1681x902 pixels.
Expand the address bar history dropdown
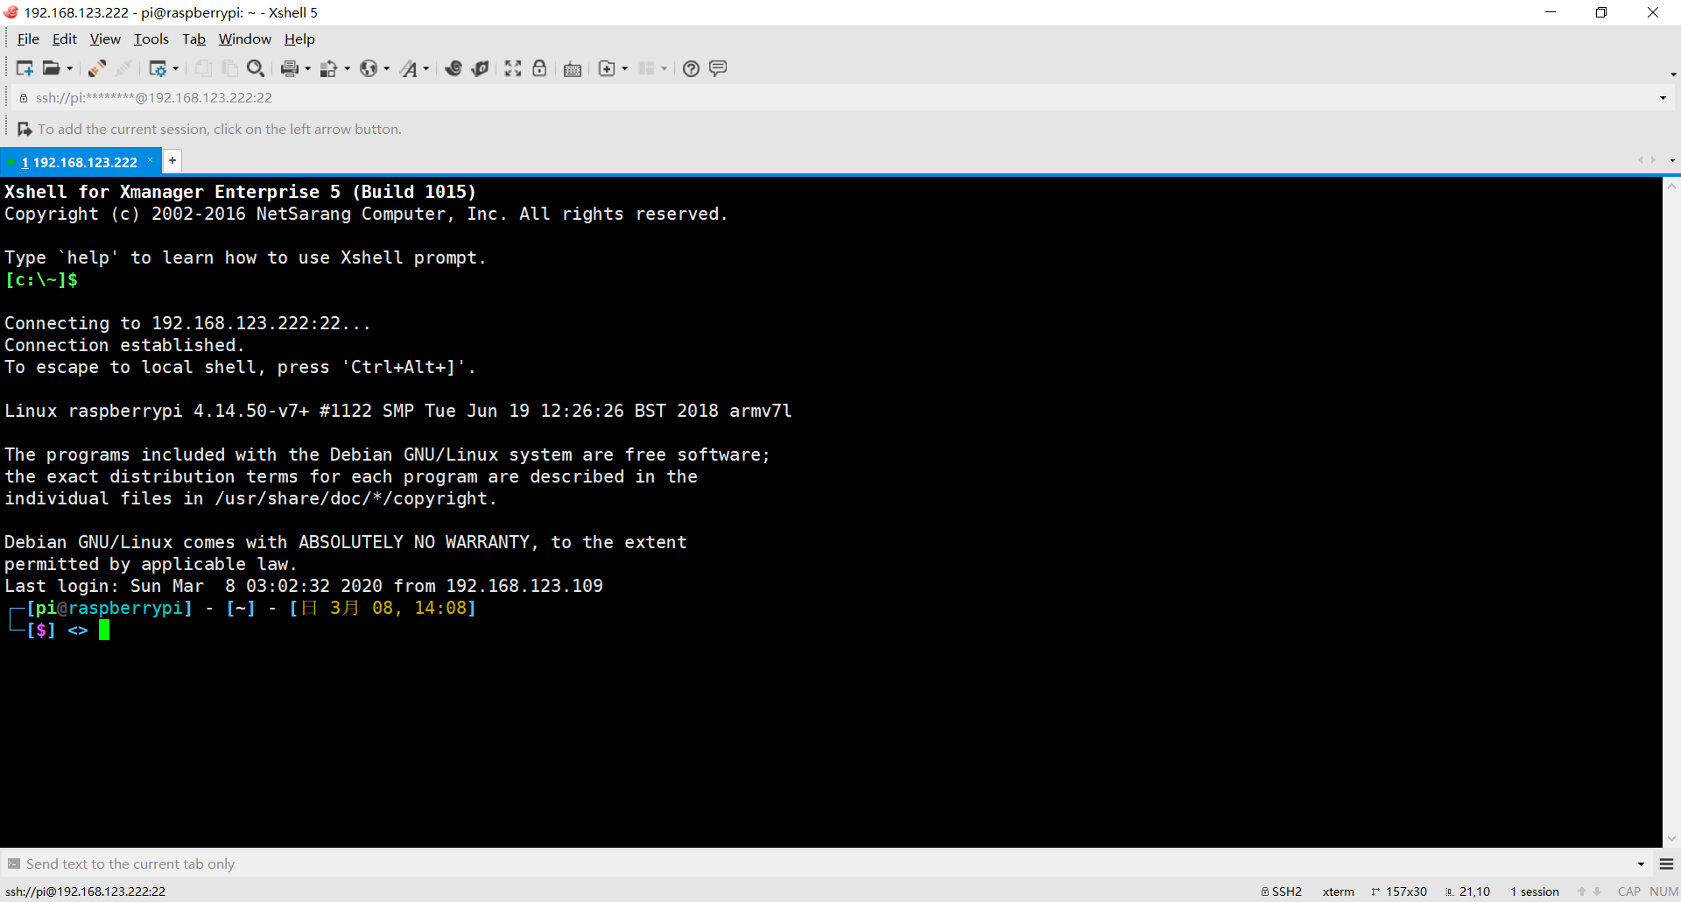coord(1663,97)
